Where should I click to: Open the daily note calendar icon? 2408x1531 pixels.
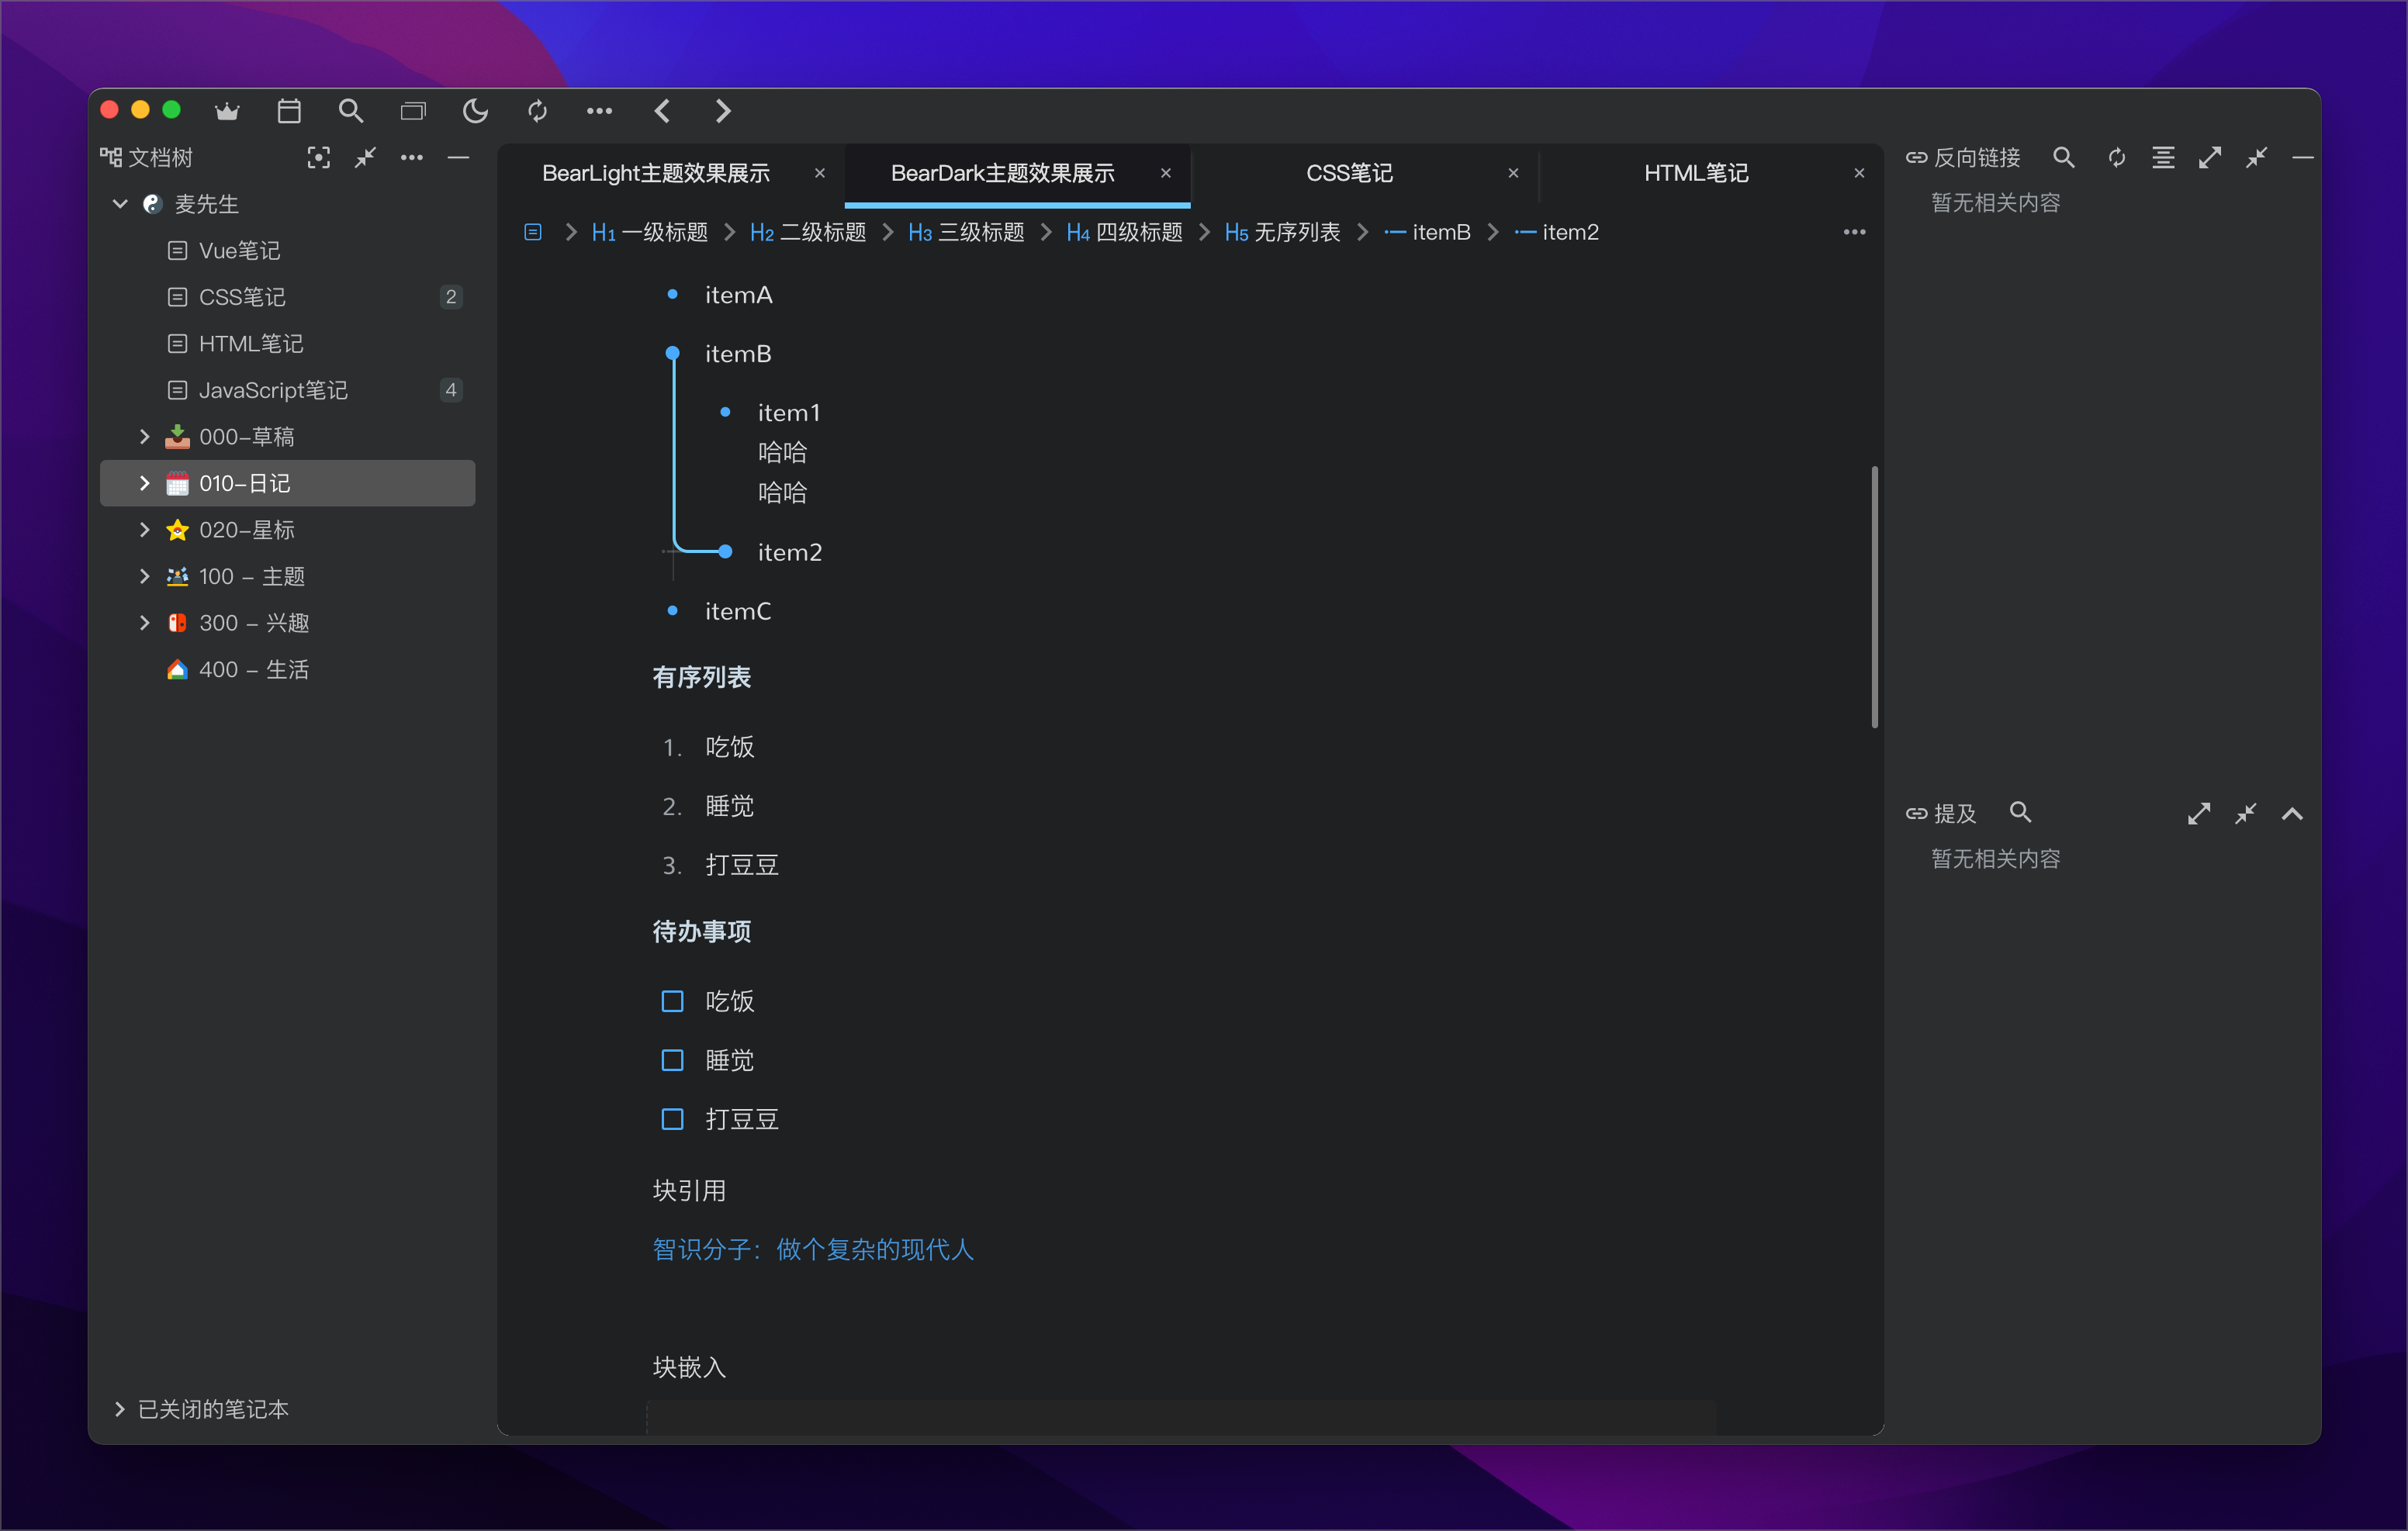coord(289,111)
